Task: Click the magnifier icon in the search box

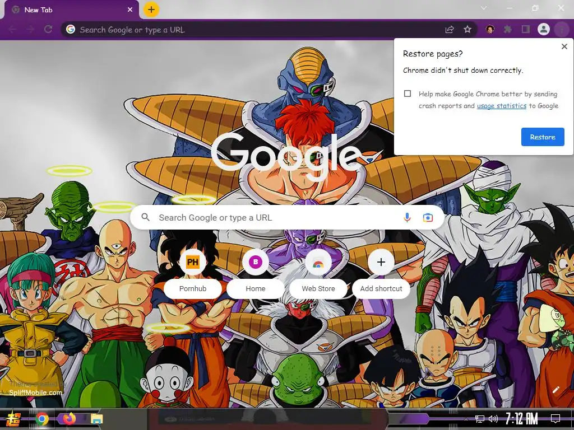Action: click(145, 217)
